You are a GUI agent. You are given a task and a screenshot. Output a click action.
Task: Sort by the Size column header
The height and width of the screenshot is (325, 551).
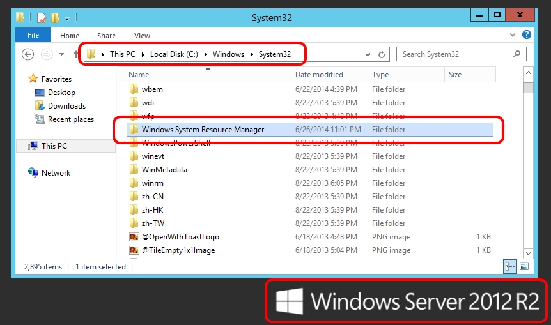tap(470, 75)
